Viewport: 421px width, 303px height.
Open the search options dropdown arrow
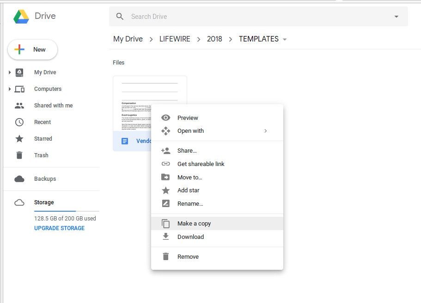point(396,17)
